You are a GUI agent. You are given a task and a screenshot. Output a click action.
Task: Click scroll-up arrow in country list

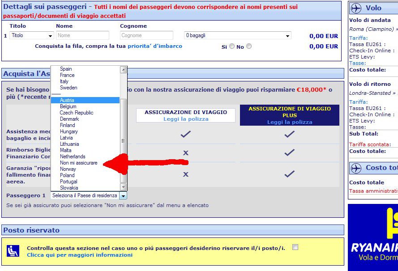click(124, 69)
